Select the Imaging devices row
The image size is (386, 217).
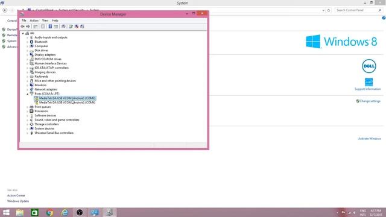pos(45,72)
